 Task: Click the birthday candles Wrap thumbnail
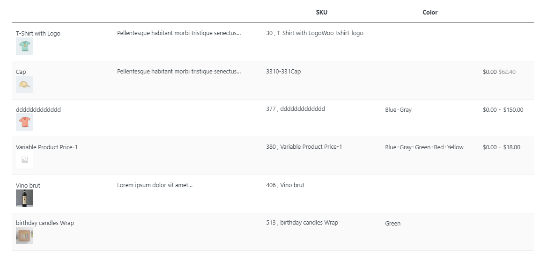click(24, 235)
